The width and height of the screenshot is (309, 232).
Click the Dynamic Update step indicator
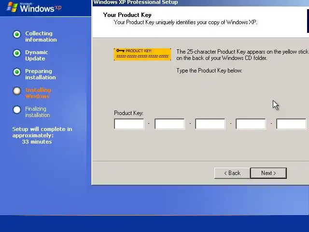tap(17, 53)
